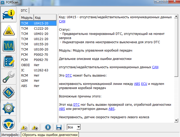Click 'Детальное описание кода ошибки диагностики' text
Screen dimensions: 180x137
point(95,59)
